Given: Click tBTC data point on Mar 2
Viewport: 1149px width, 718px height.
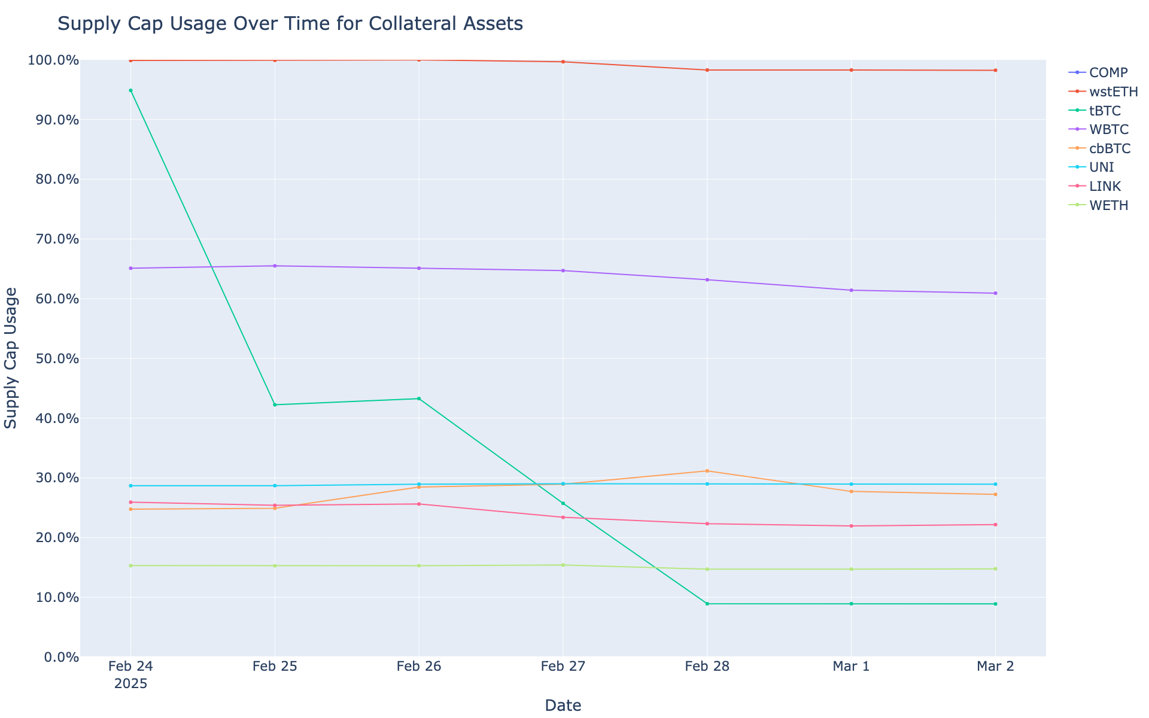Looking at the screenshot, I should (995, 604).
